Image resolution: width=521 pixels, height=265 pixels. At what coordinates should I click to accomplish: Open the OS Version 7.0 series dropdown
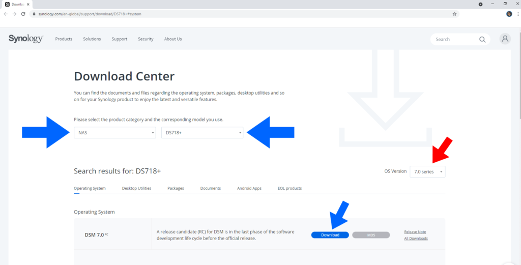[x=427, y=172]
